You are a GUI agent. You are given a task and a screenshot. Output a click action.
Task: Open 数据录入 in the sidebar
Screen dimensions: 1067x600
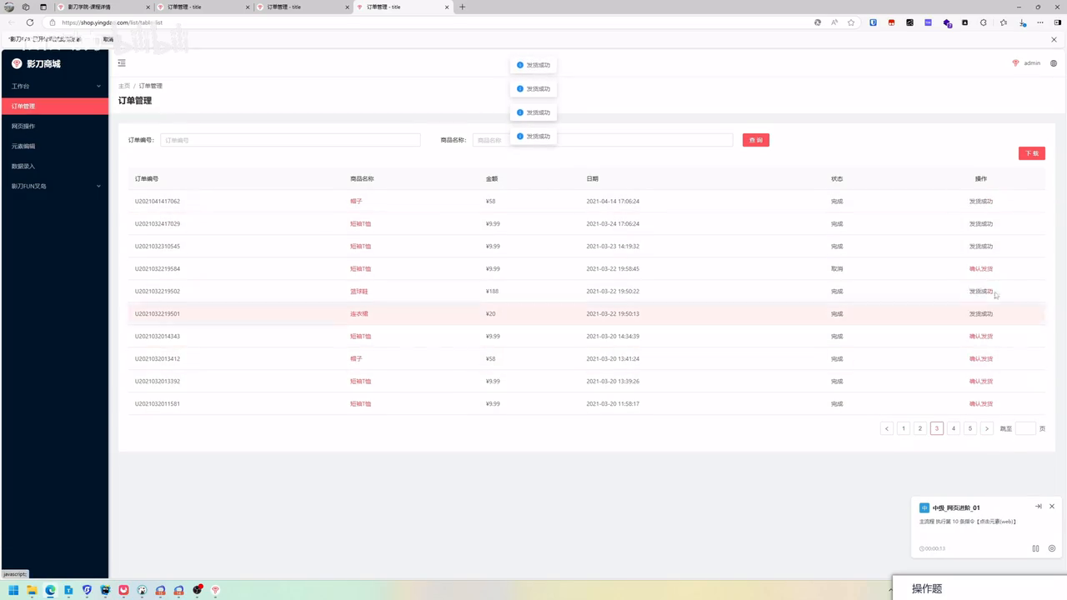tap(54, 166)
